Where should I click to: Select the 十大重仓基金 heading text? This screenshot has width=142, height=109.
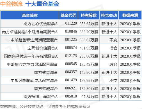coord(42,4)
